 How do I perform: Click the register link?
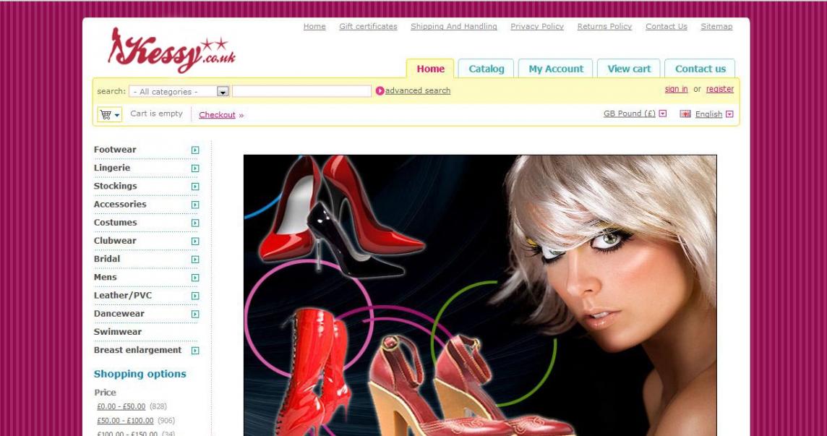[x=720, y=89]
